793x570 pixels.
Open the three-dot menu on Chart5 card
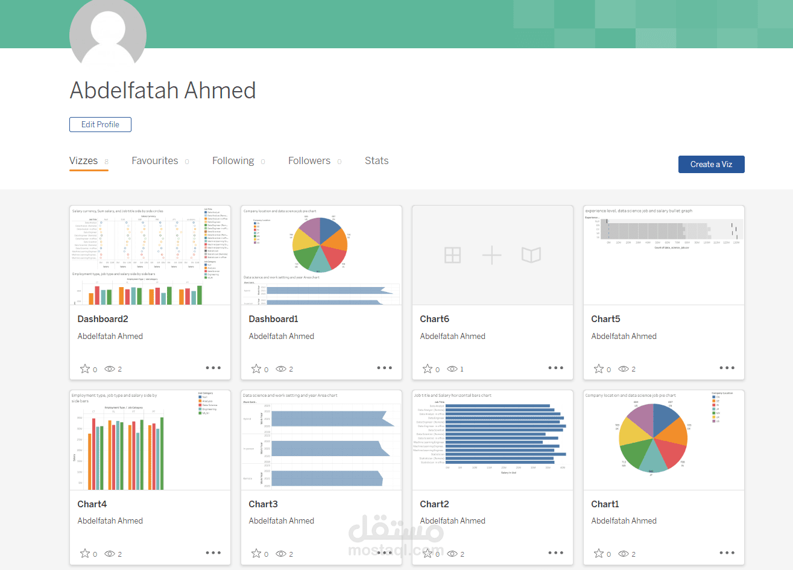pyautogui.click(x=727, y=367)
